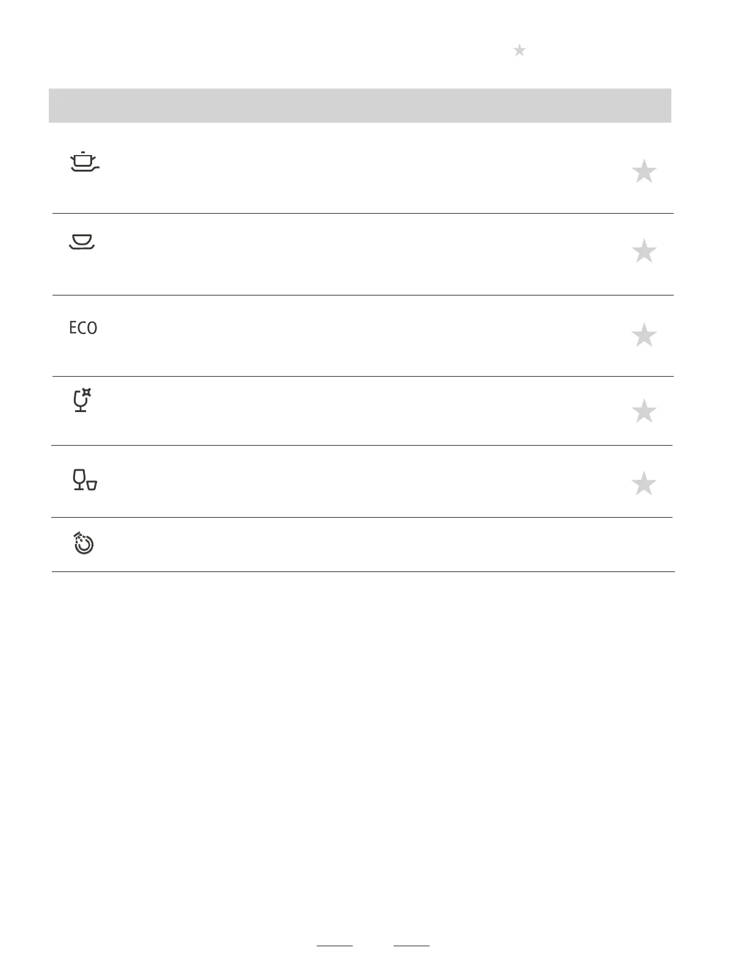Click the divider line under the cup-on-saucer row
Image resolution: width=747 pixels, height=967 pixels.
click(363, 295)
